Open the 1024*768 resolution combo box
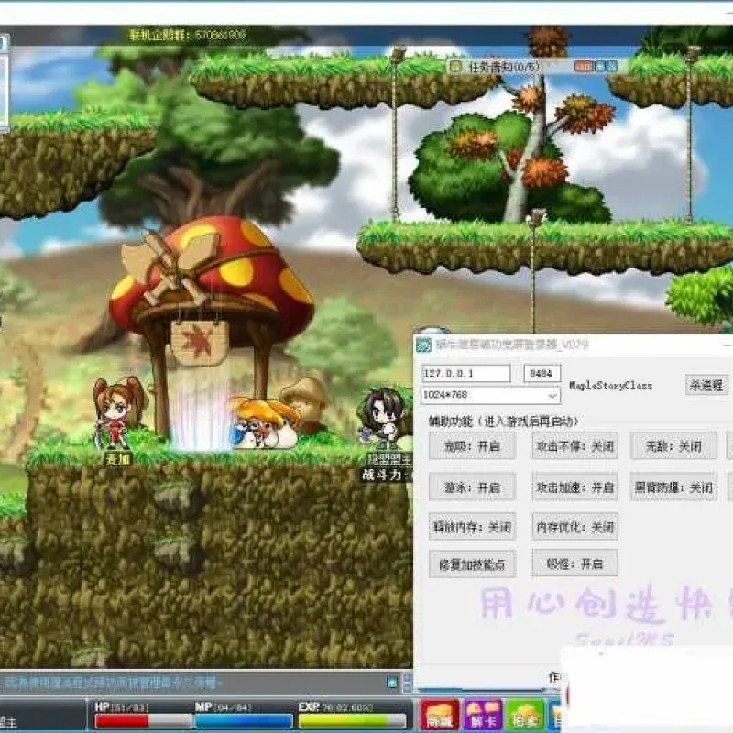The height and width of the screenshot is (733, 733). [490, 396]
